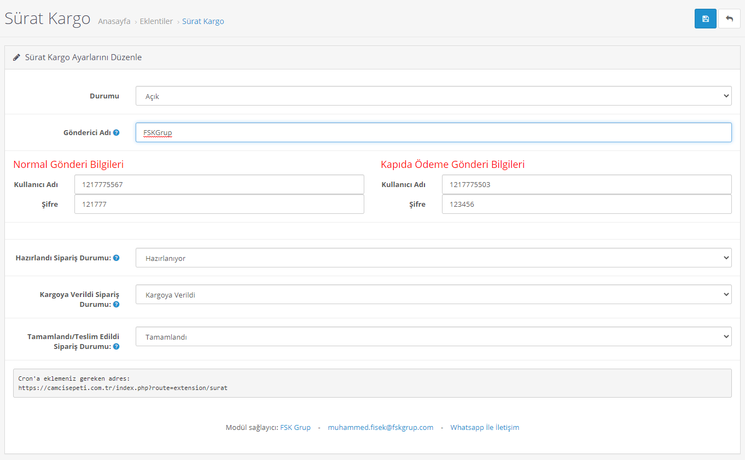Click the pencil icon in the panel heading
The height and width of the screenshot is (460, 745).
pyautogui.click(x=17, y=57)
